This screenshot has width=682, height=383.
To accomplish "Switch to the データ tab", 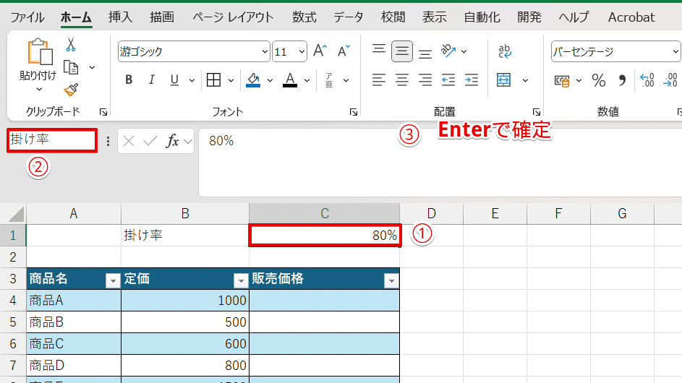I will 349,17.
